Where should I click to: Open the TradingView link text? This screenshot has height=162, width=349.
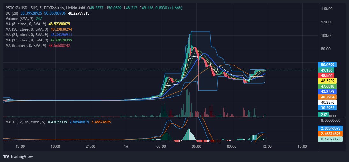click(x=22, y=156)
